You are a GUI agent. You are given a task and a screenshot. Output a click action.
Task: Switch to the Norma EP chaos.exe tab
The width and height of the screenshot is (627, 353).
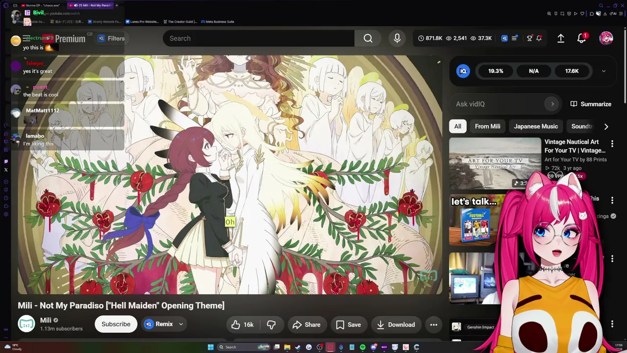42,5
